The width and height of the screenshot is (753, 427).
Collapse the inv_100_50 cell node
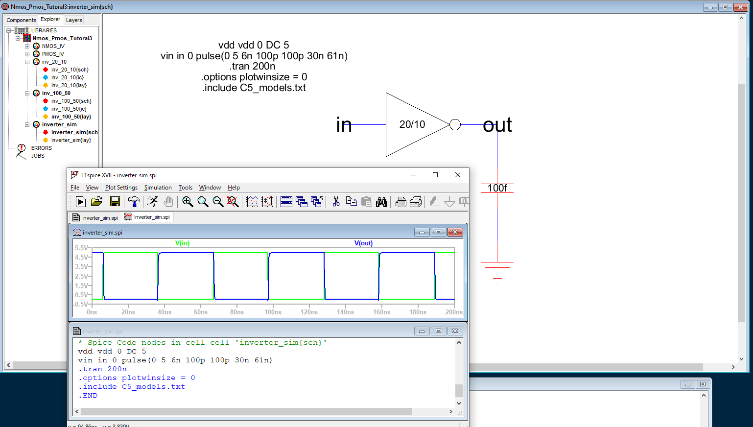coord(27,93)
